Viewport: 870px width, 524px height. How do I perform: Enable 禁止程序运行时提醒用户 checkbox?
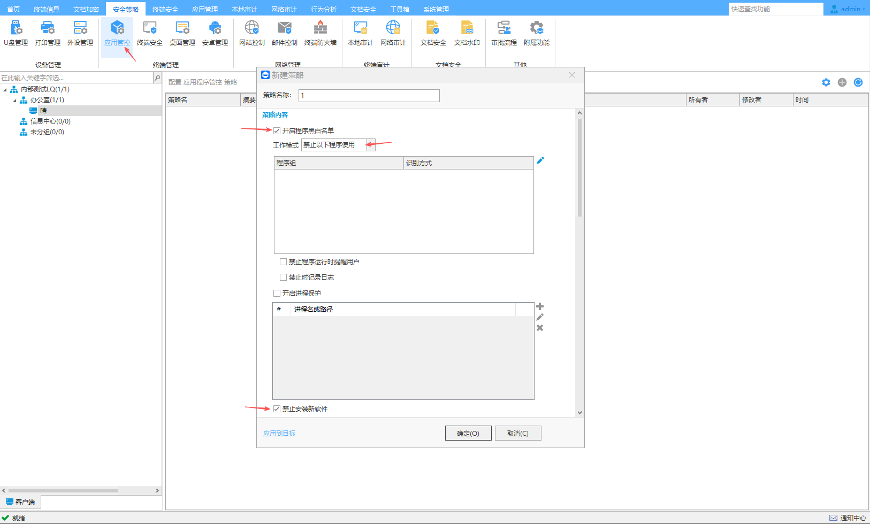click(x=284, y=262)
